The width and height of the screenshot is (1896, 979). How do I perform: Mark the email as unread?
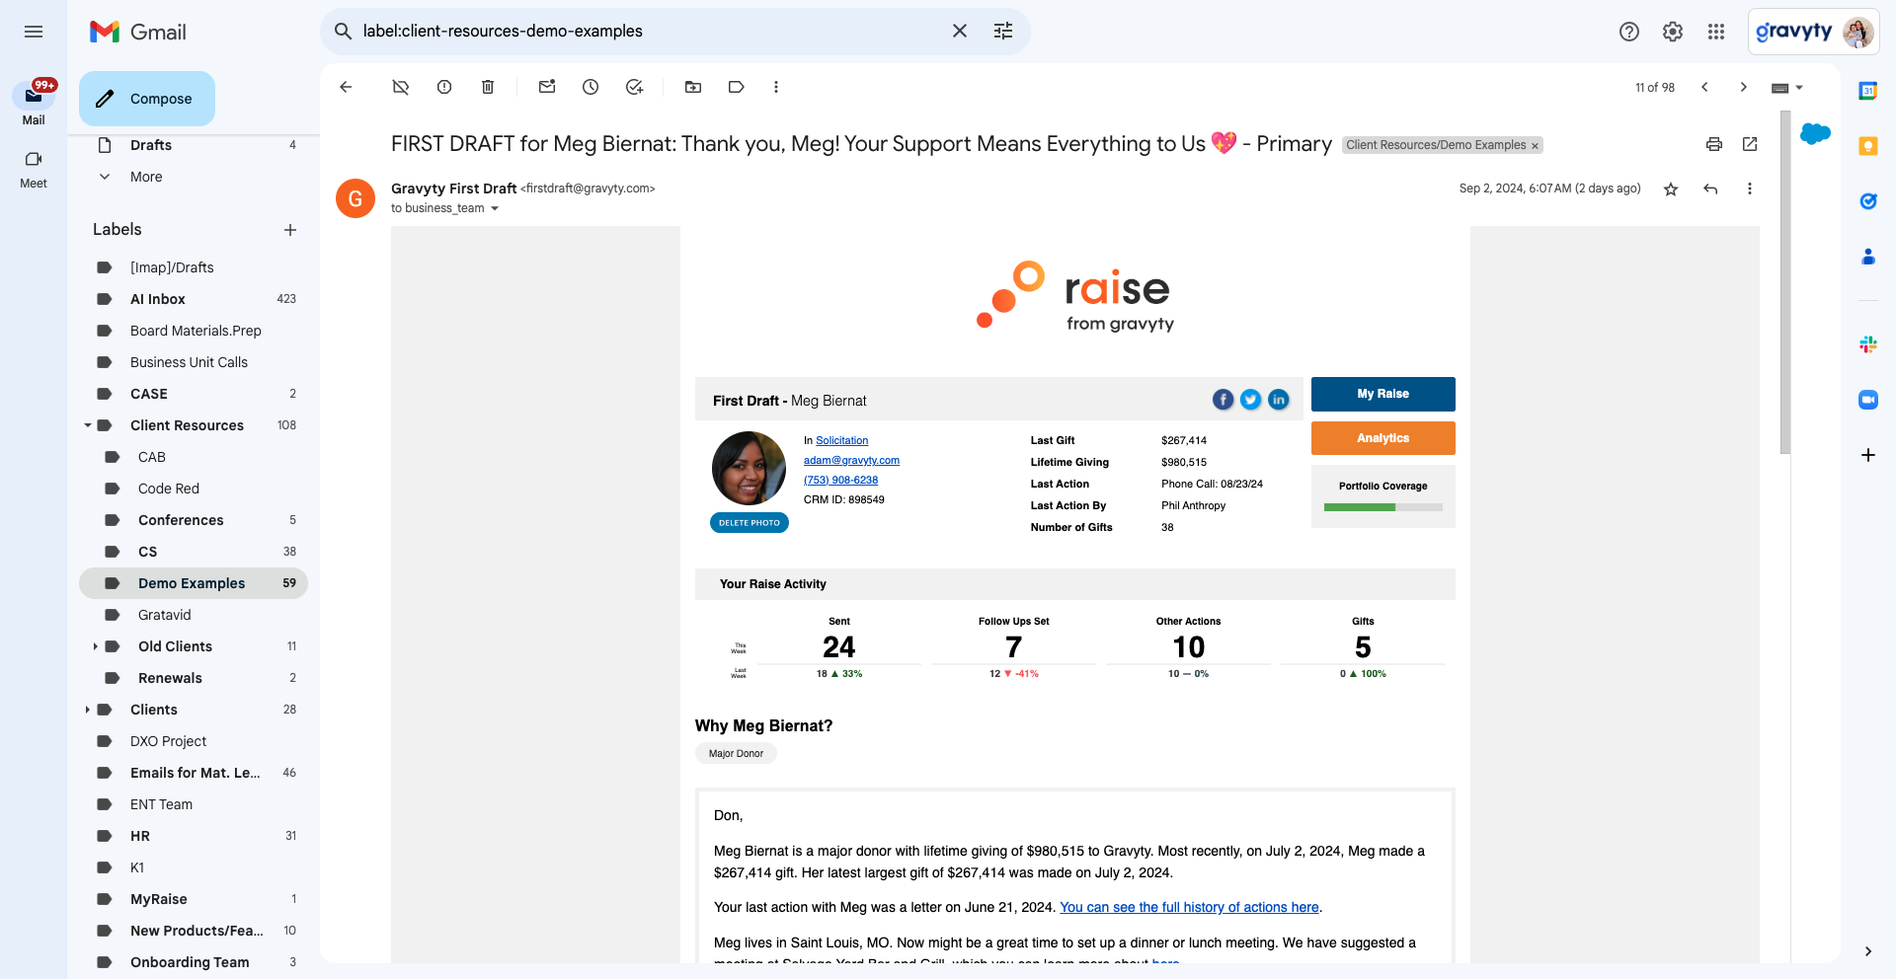coord(547,87)
